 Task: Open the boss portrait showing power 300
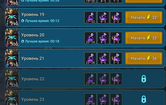tap(12, 38)
